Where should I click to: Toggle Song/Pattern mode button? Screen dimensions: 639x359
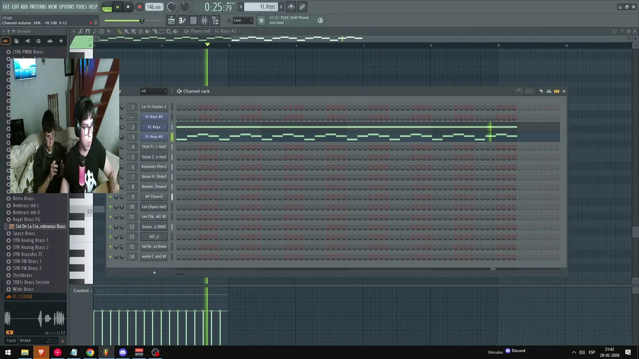(x=107, y=7)
